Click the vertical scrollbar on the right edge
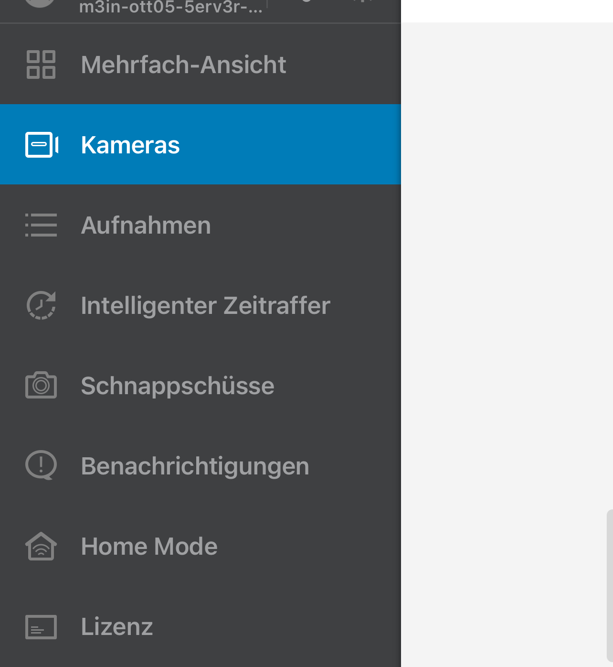 [x=610, y=585]
